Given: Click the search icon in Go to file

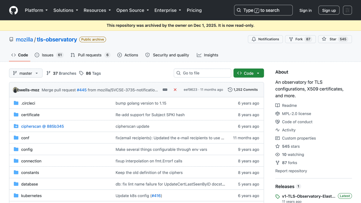Looking at the screenshot, I should pyautogui.click(x=179, y=73).
